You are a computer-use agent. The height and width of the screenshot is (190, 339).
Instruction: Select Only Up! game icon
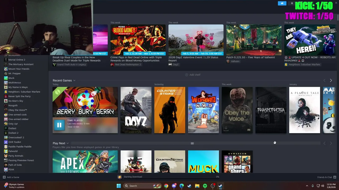(6, 124)
